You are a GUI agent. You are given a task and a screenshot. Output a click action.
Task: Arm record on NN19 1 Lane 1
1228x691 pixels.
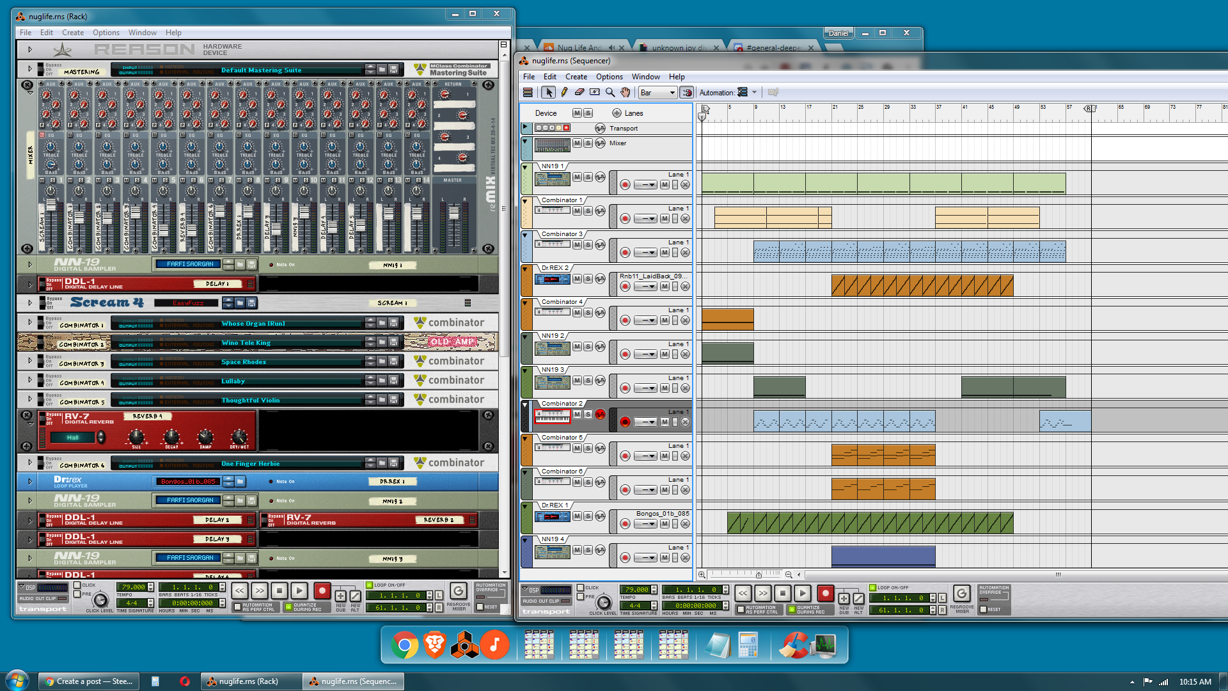click(625, 185)
